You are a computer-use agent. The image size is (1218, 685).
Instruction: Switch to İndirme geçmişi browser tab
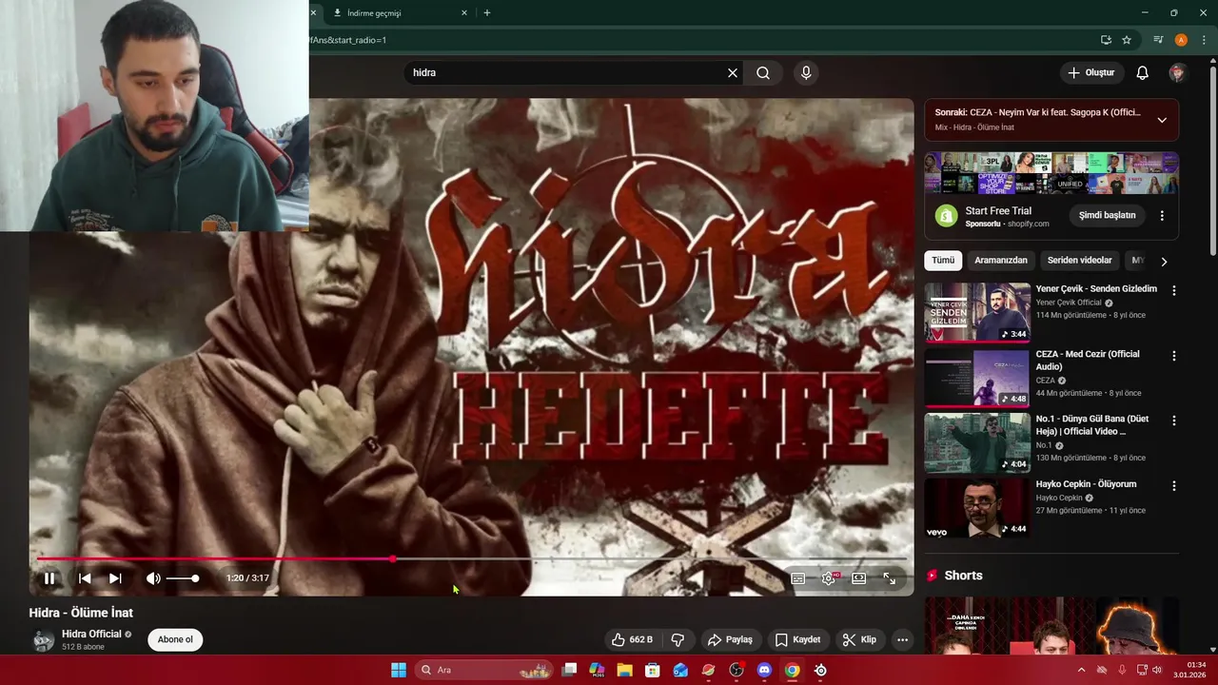(x=394, y=13)
